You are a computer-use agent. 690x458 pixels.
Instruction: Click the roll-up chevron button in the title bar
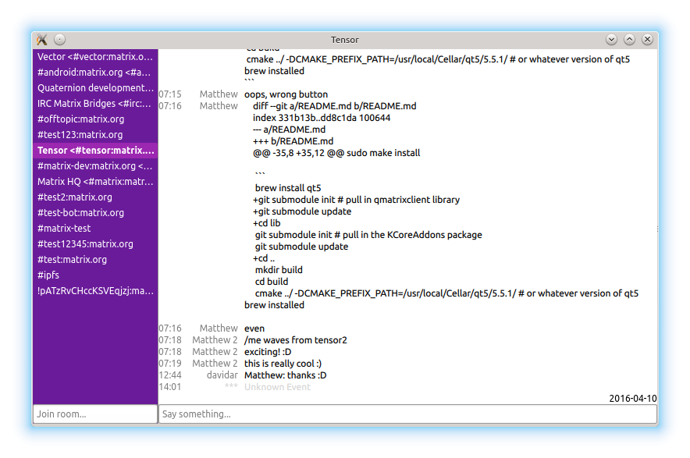[629, 38]
